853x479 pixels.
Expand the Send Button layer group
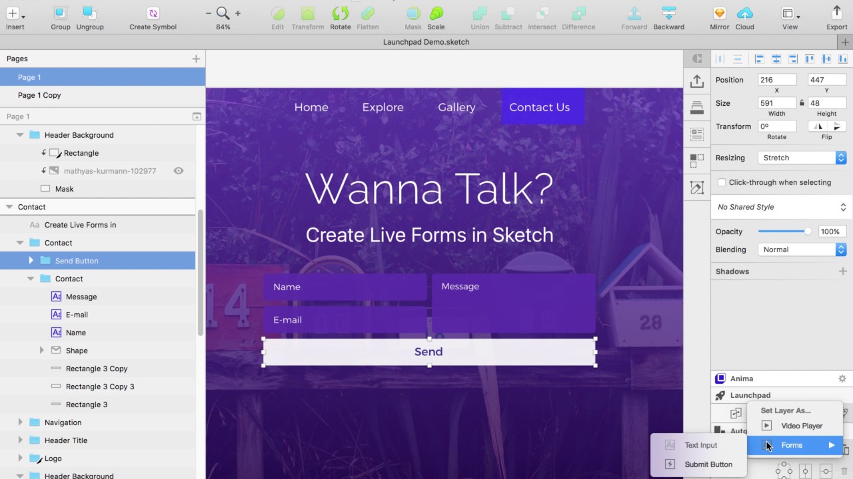[31, 260]
